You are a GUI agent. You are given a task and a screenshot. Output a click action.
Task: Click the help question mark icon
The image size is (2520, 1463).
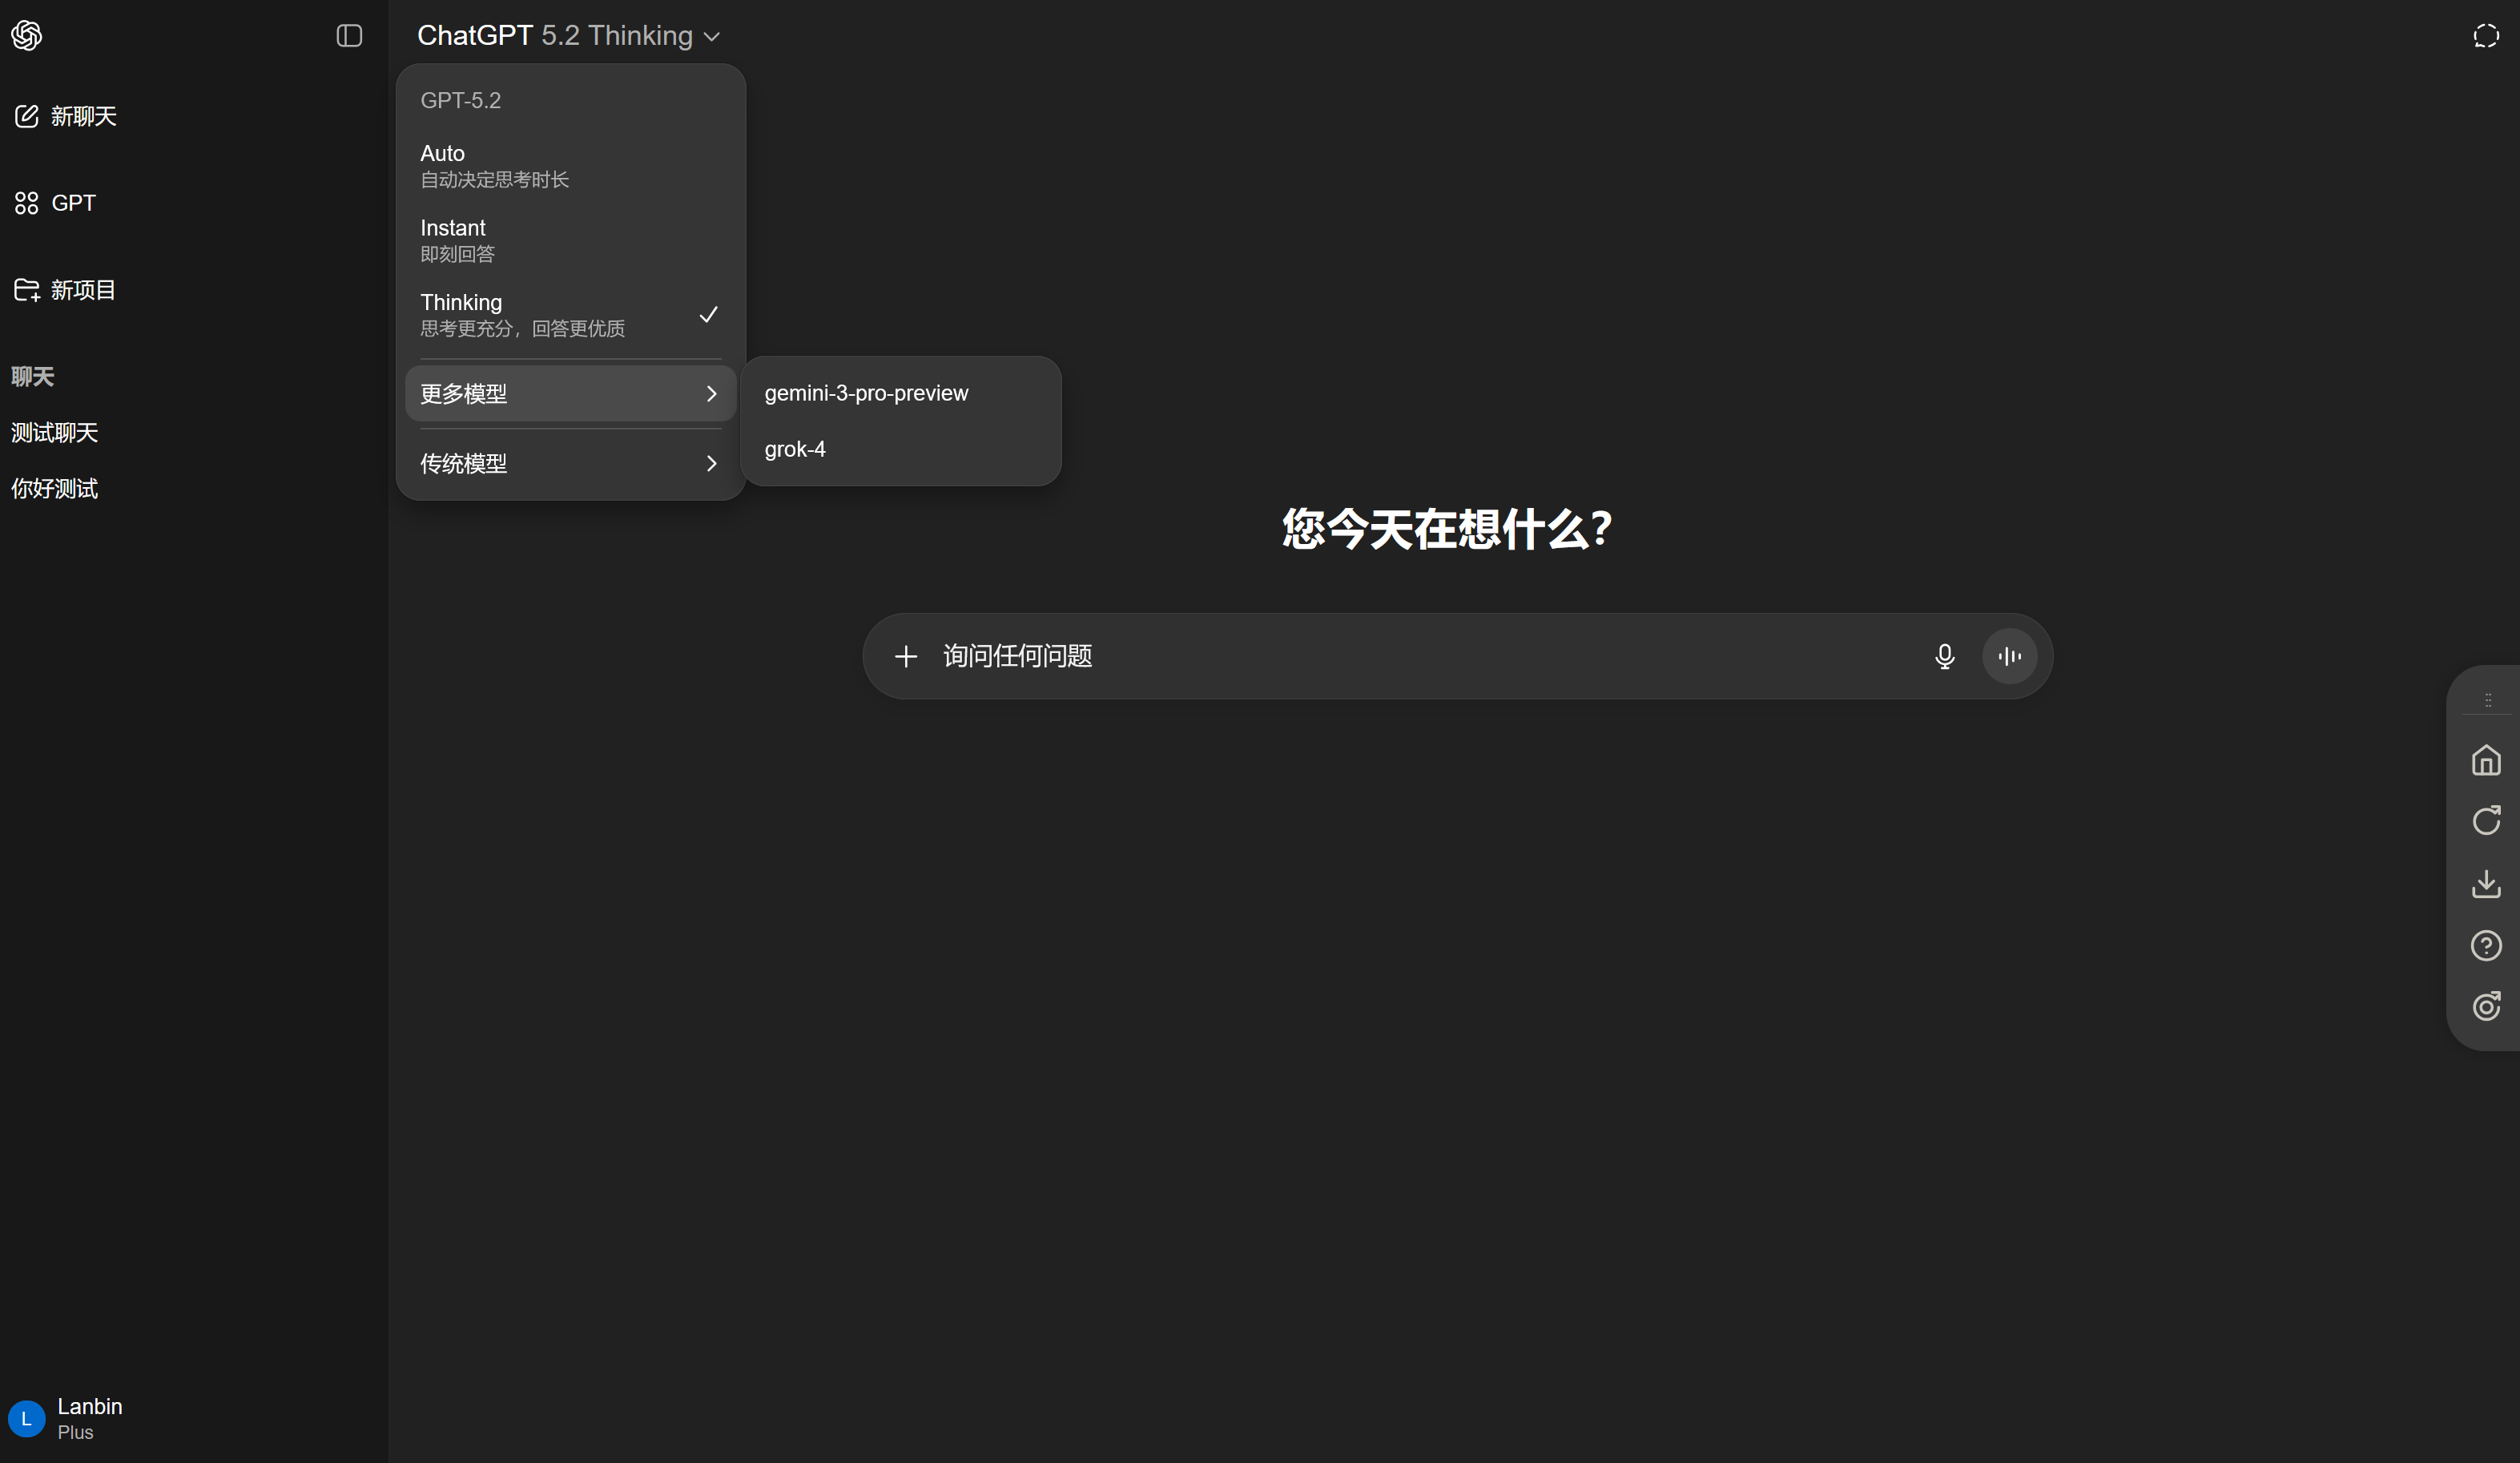pyautogui.click(x=2486, y=946)
